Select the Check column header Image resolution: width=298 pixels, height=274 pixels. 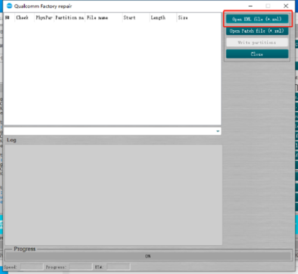click(24, 18)
